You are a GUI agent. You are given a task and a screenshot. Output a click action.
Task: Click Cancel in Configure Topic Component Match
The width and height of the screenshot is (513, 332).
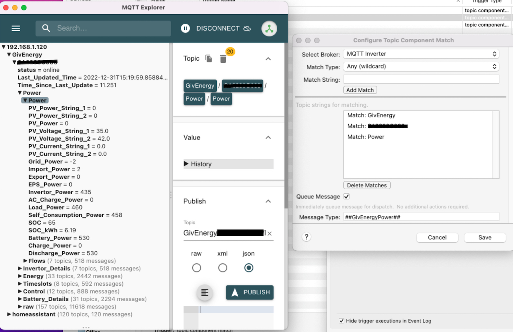pos(437,237)
